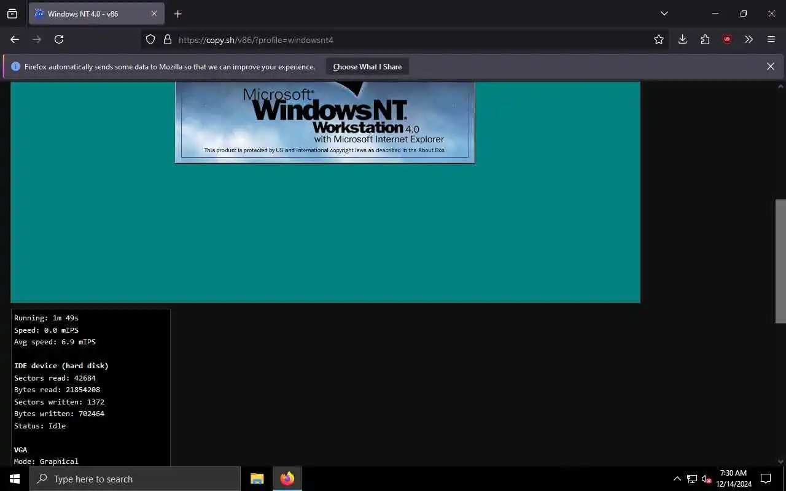This screenshot has width=786, height=491.
Task: Click the 'IDE device (hard disk)' heading
Action: (61, 366)
